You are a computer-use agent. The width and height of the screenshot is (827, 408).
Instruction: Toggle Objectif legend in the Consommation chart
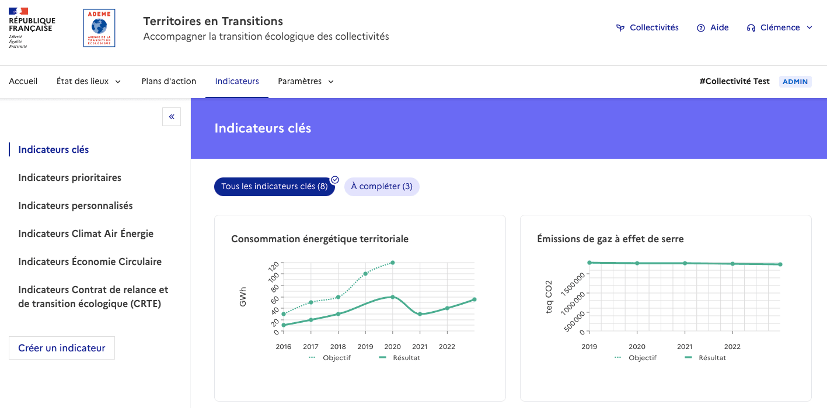coord(330,358)
